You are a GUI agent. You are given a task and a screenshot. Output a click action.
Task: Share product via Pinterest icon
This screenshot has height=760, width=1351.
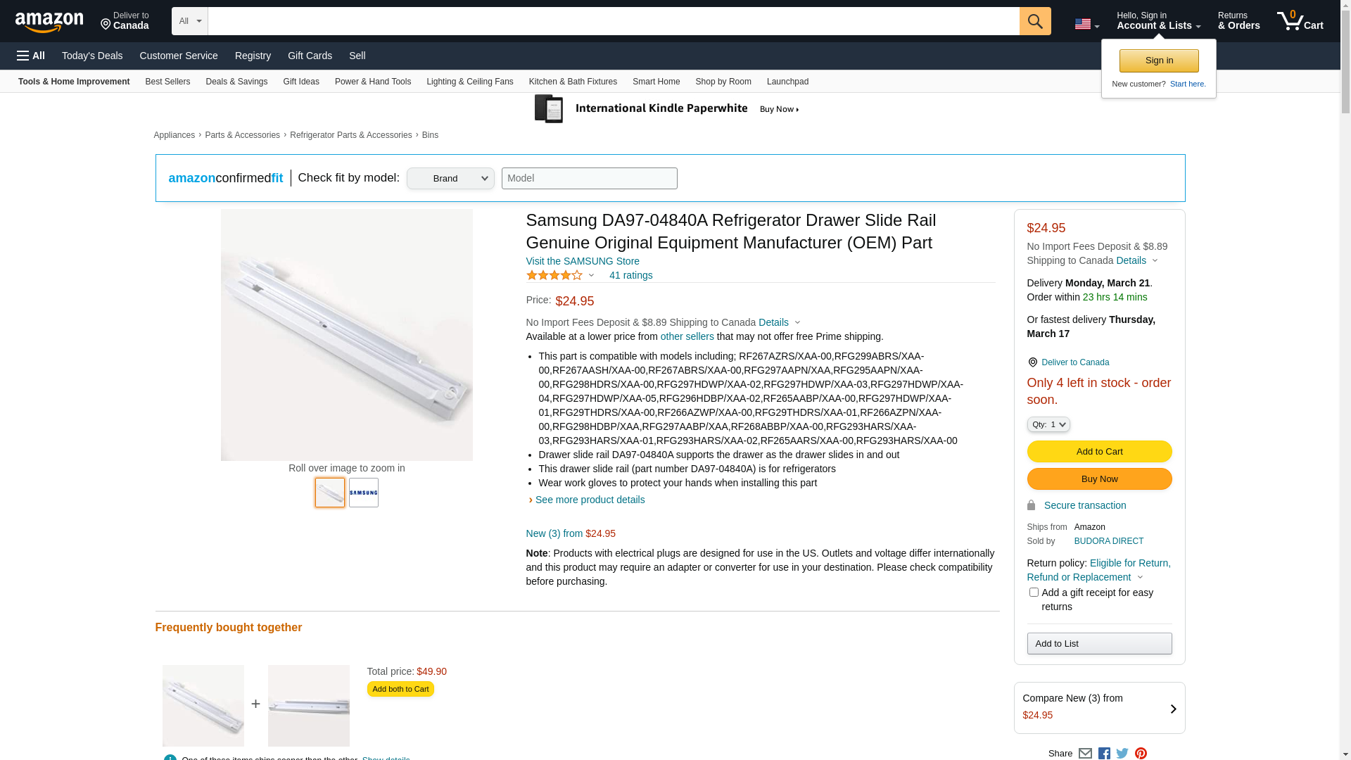pos(1141,753)
